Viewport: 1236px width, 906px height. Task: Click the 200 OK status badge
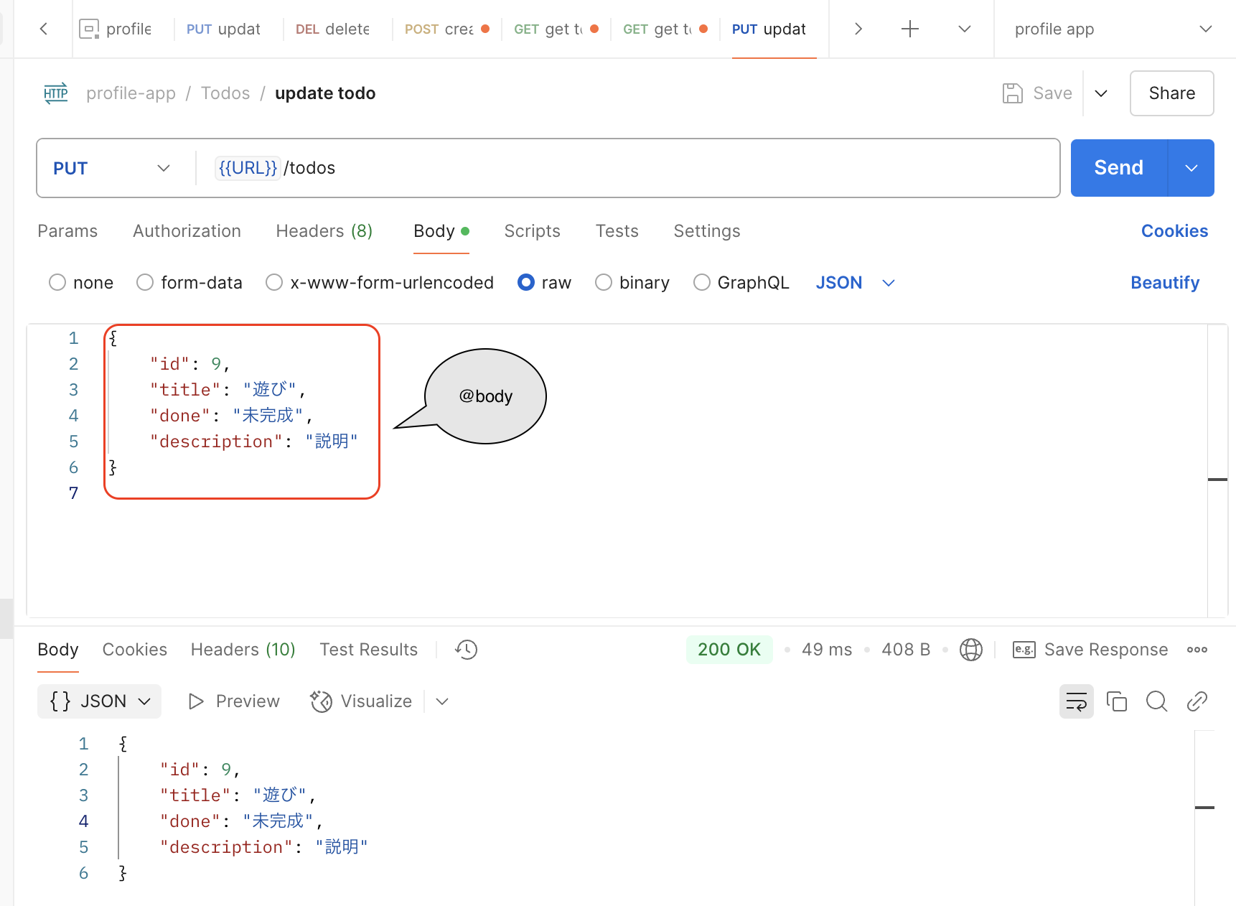point(729,650)
